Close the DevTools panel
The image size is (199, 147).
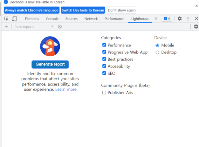tap(196, 19)
